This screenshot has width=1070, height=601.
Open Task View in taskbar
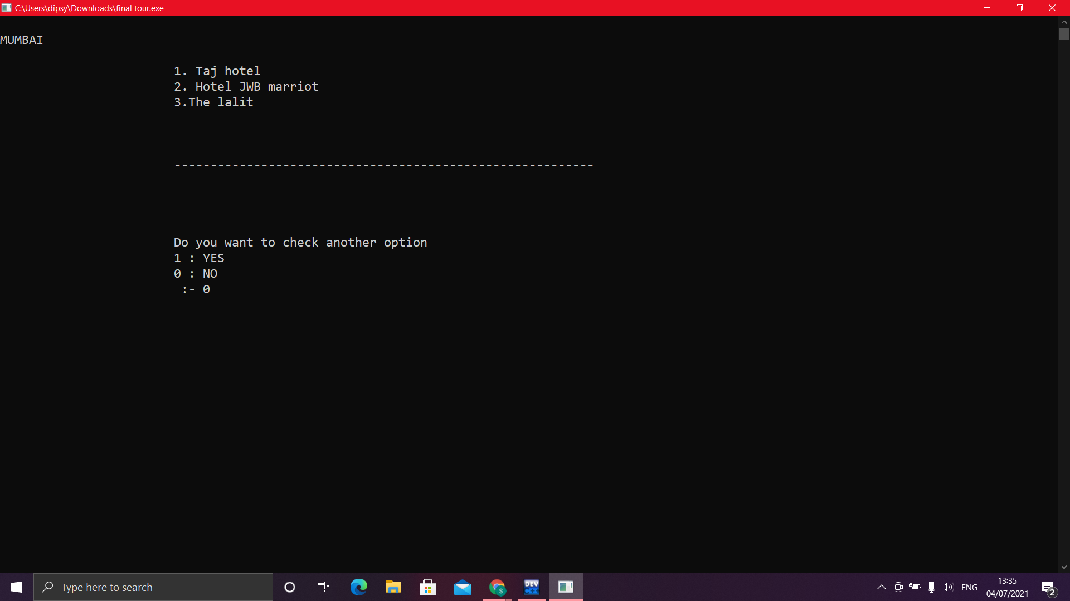pos(323,587)
